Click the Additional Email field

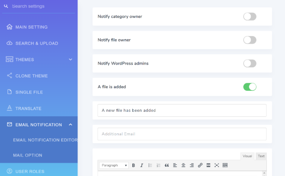tap(182, 134)
